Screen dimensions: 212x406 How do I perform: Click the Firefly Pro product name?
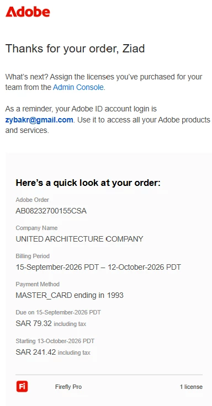tap(68, 387)
